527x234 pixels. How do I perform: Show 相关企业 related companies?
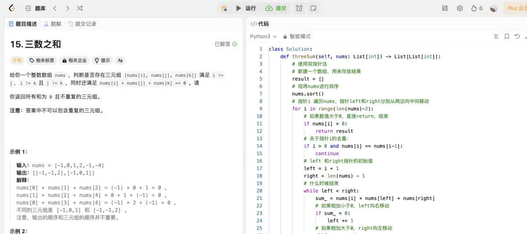74,60
